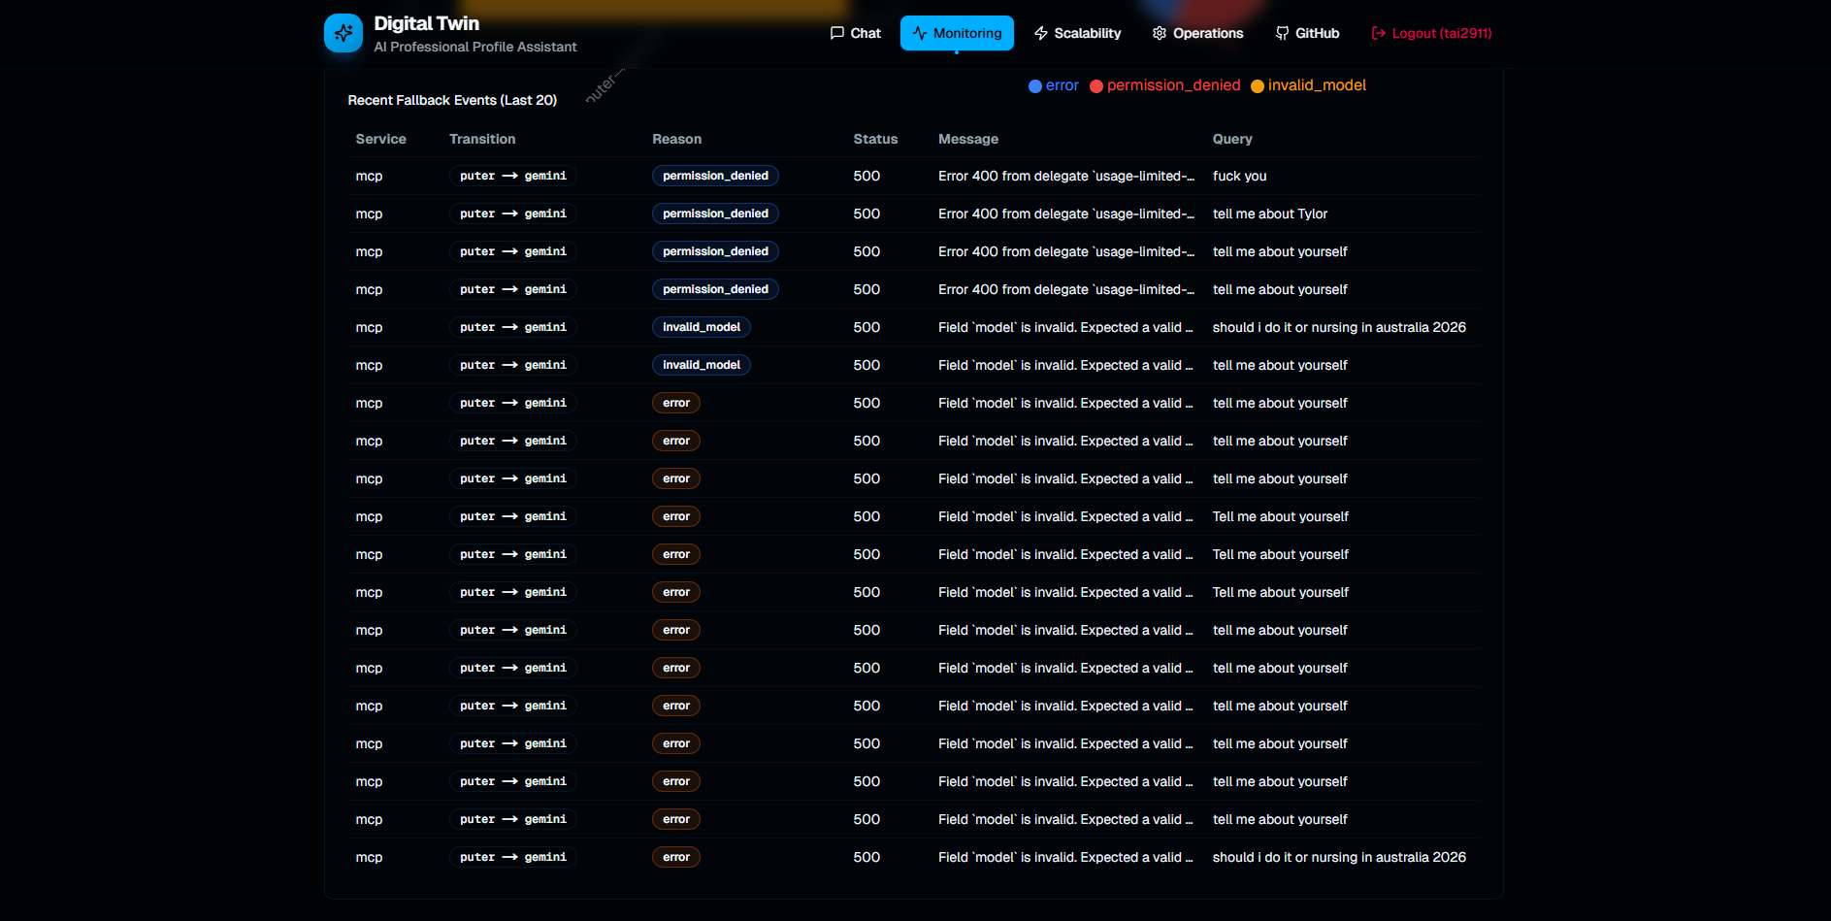Viewport: 1831px width, 921px height.
Task: Click the blue error legend dot
Action: click(1035, 86)
